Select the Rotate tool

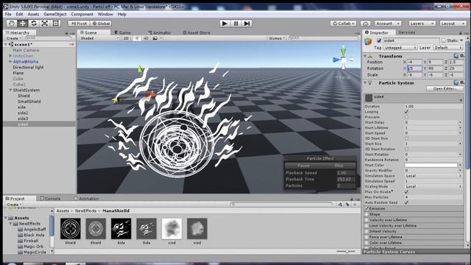pyautogui.click(x=34, y=24)
